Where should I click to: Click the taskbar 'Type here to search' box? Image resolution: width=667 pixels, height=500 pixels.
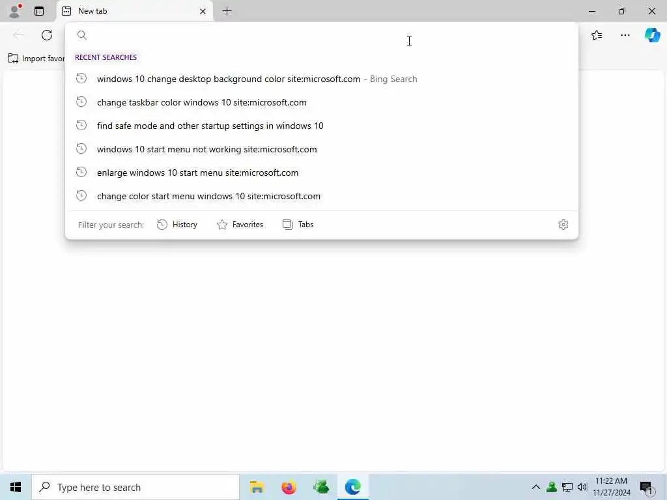click(135, 487)
